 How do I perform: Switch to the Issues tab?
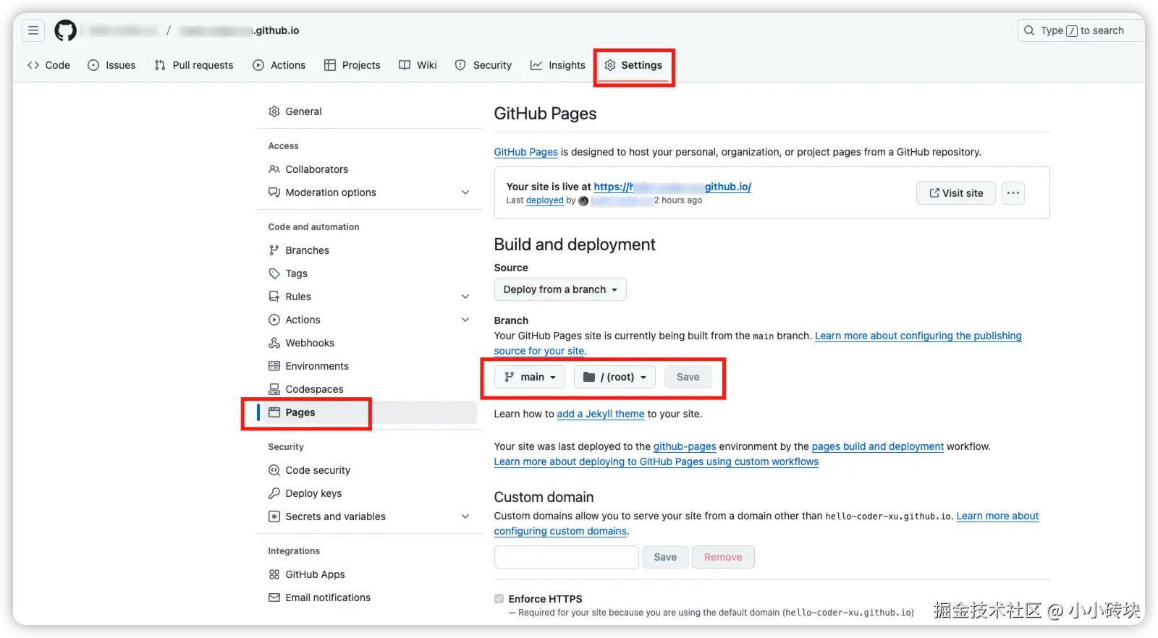[111, 65]
